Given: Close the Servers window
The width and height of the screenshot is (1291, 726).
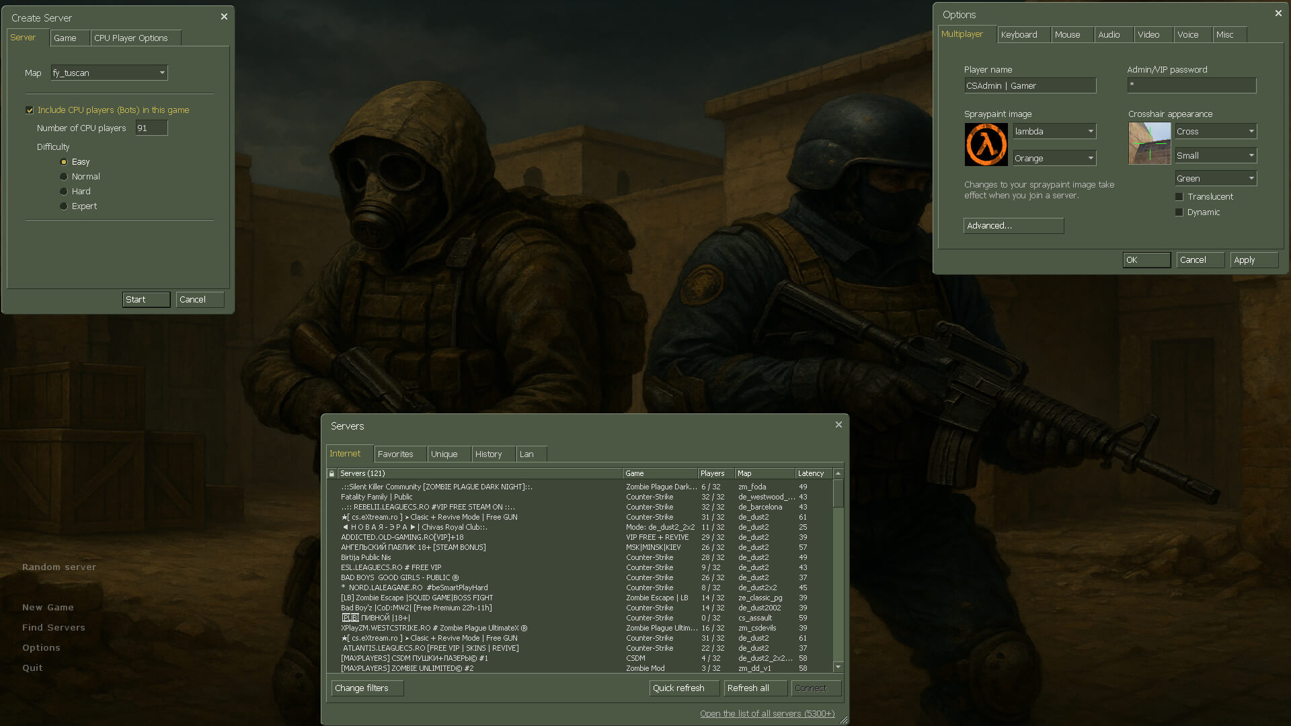Looking at the screenshot, I should (x=838, y=425).
